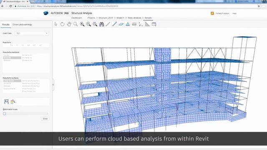267x150 pixels.
Task: Click the Deformation scale slider track
Action: coord(26,113)
